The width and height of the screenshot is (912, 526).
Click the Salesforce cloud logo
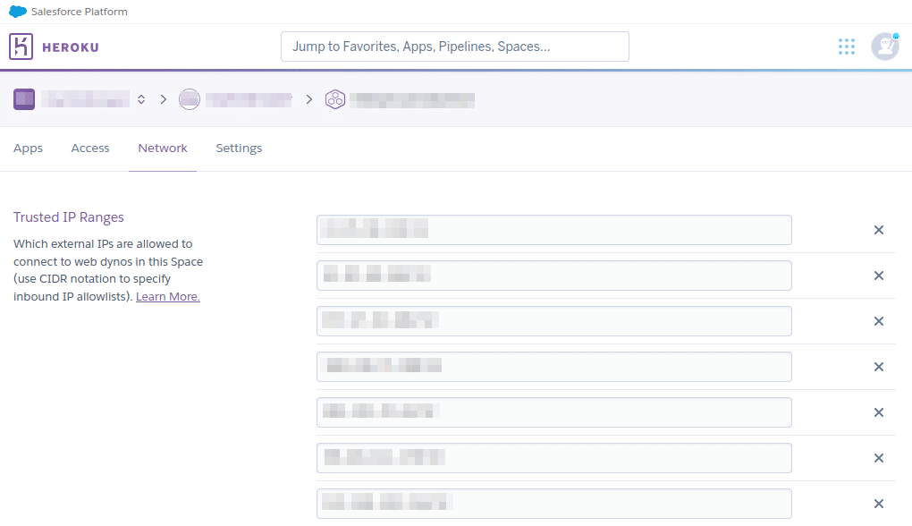tap(18, 12)
